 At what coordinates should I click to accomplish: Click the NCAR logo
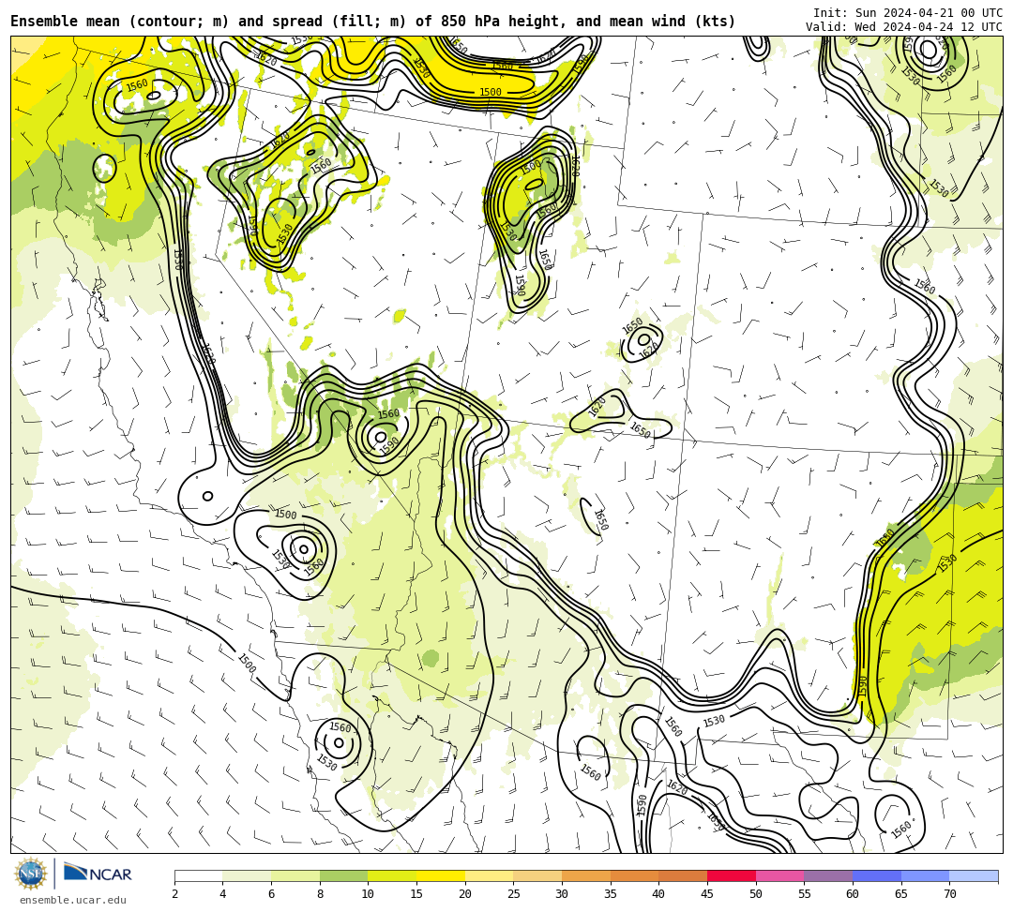click(98, 874)
